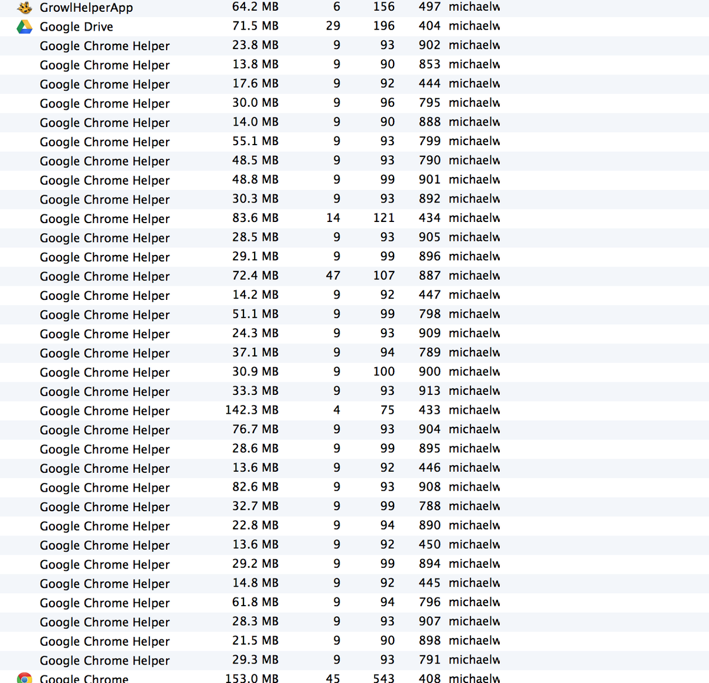Click the 29.2 MB memory value
This screenshot has height=683, width=709.
pyautogui.click(x=255, y=563)
